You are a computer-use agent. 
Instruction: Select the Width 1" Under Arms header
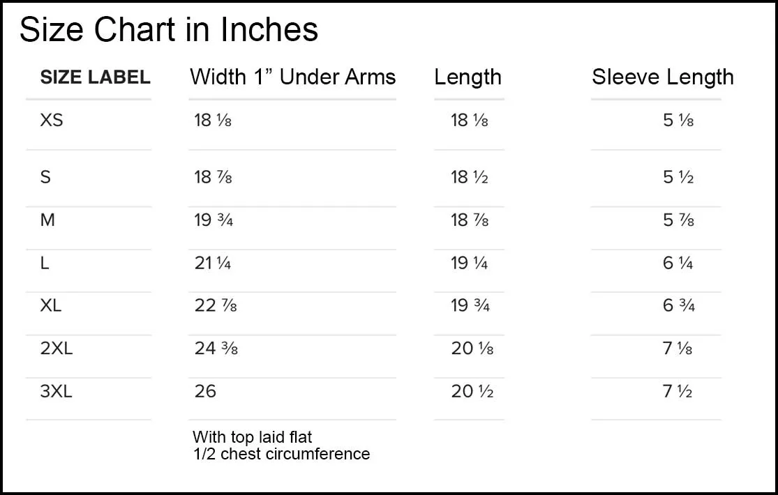(292, 77)
